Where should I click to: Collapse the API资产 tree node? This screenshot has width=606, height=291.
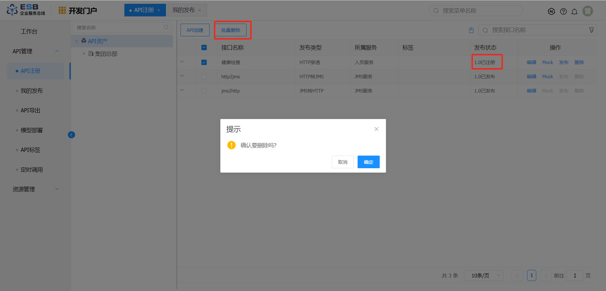pyautogui.click(x=77, y=41)
